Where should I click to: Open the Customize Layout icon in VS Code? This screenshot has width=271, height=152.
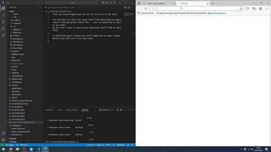click(x=114, y=3)
